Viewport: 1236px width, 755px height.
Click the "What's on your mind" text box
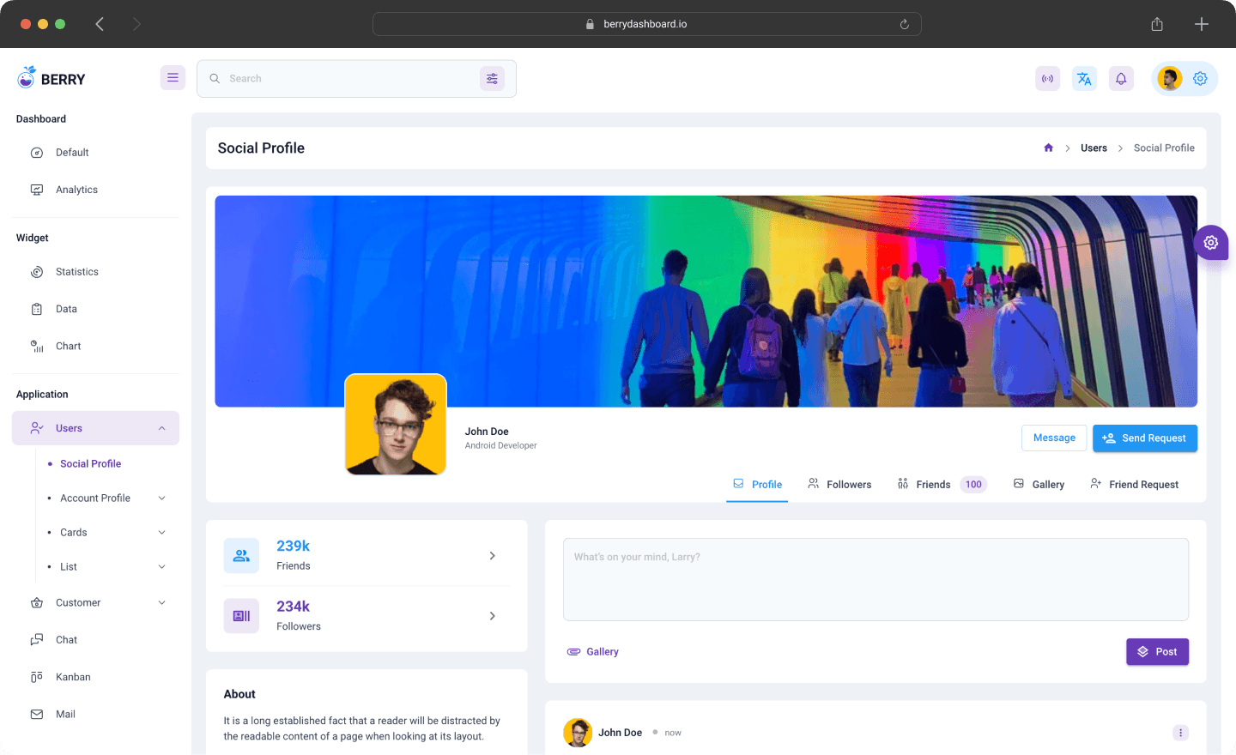(x=875, y=579)
